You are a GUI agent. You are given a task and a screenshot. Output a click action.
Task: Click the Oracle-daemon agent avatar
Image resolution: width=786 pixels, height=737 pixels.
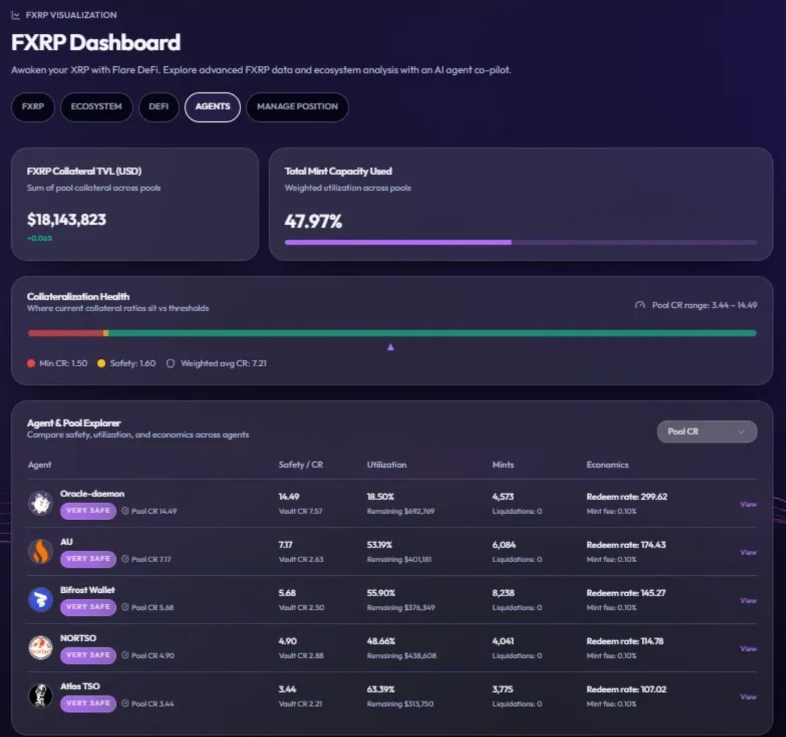point(40,503)
